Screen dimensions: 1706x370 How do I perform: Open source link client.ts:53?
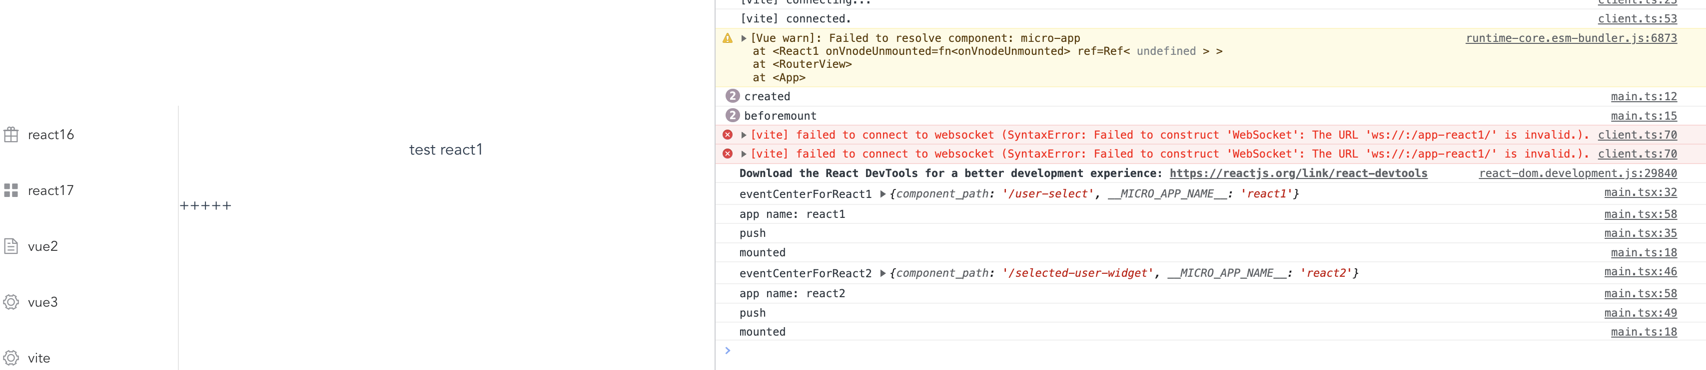[x=1637, y=19]
